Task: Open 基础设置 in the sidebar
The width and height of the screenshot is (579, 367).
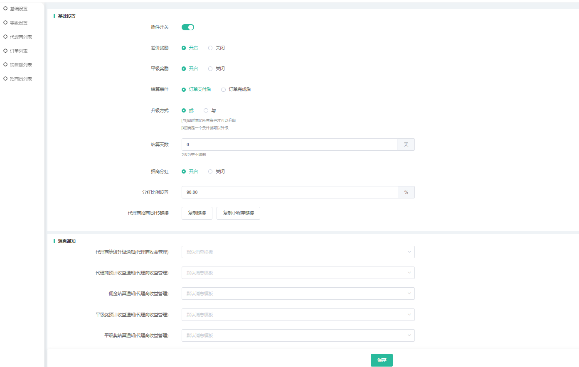Action: coord(18,9)
